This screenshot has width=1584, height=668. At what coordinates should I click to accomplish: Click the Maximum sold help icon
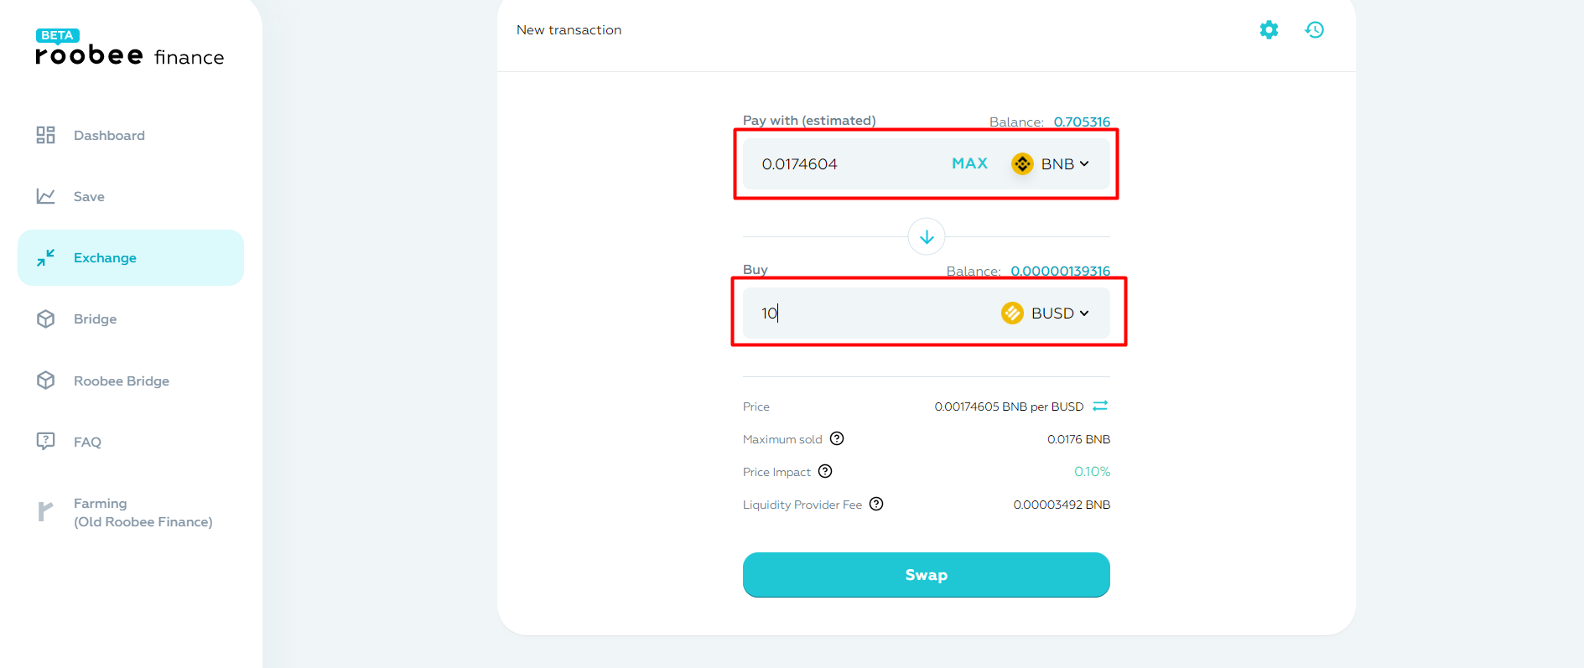(837, 438)
